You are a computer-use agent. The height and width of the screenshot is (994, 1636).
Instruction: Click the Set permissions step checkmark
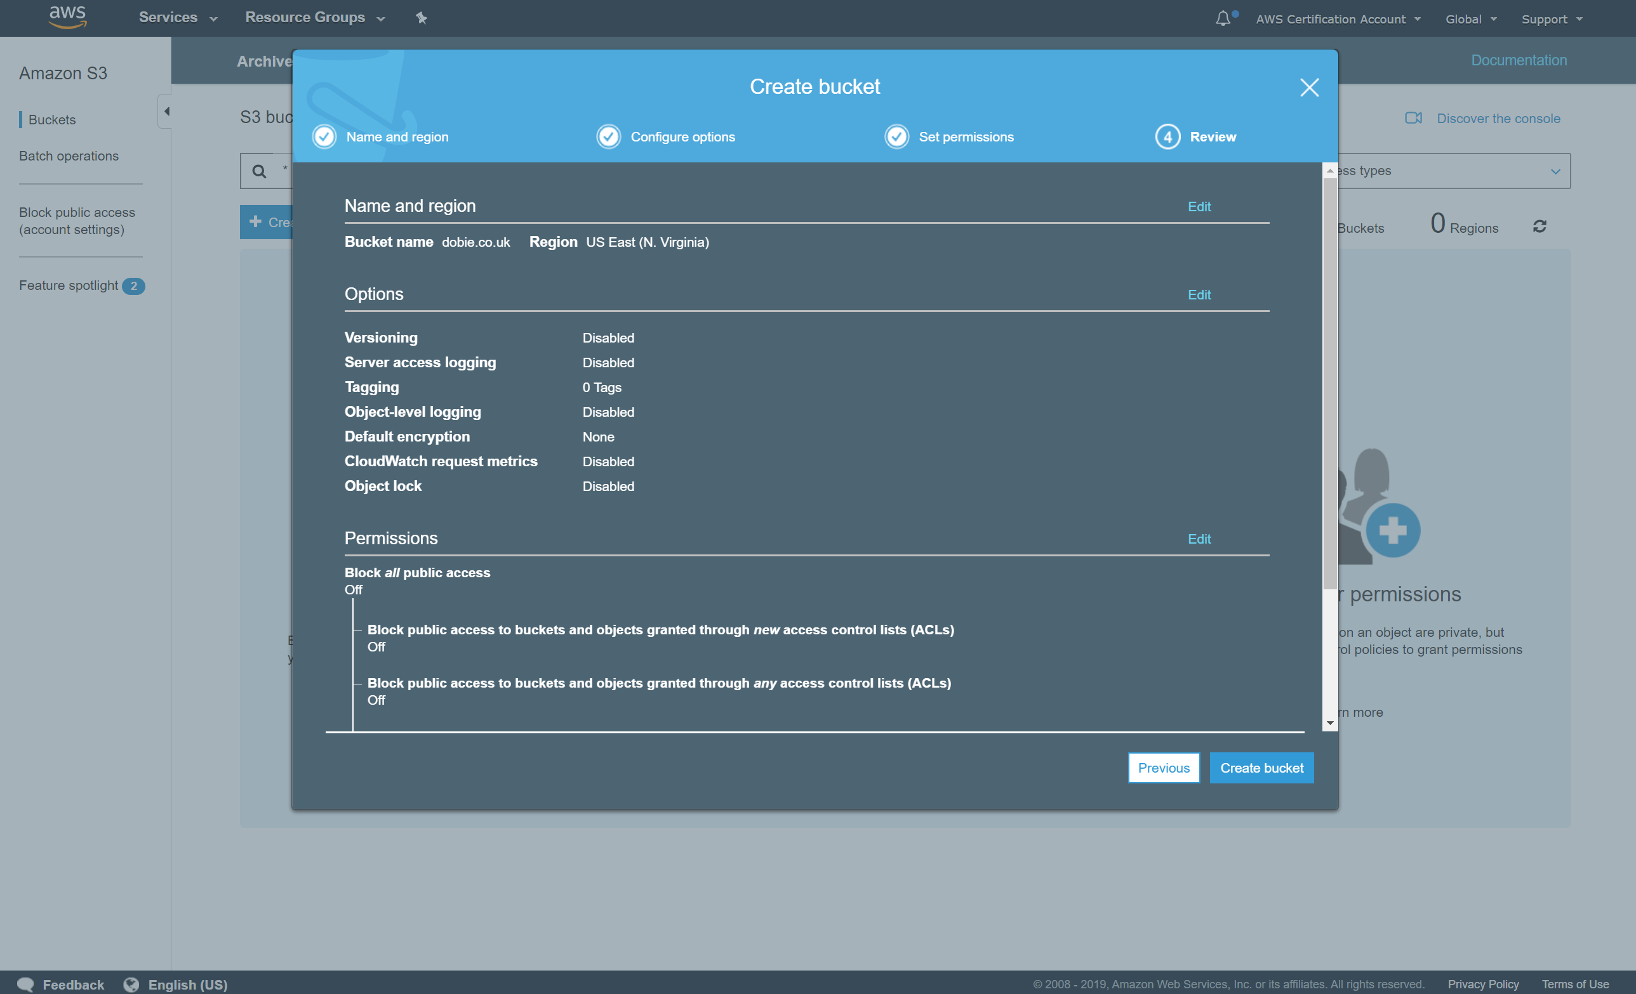(x=897, y=136)
